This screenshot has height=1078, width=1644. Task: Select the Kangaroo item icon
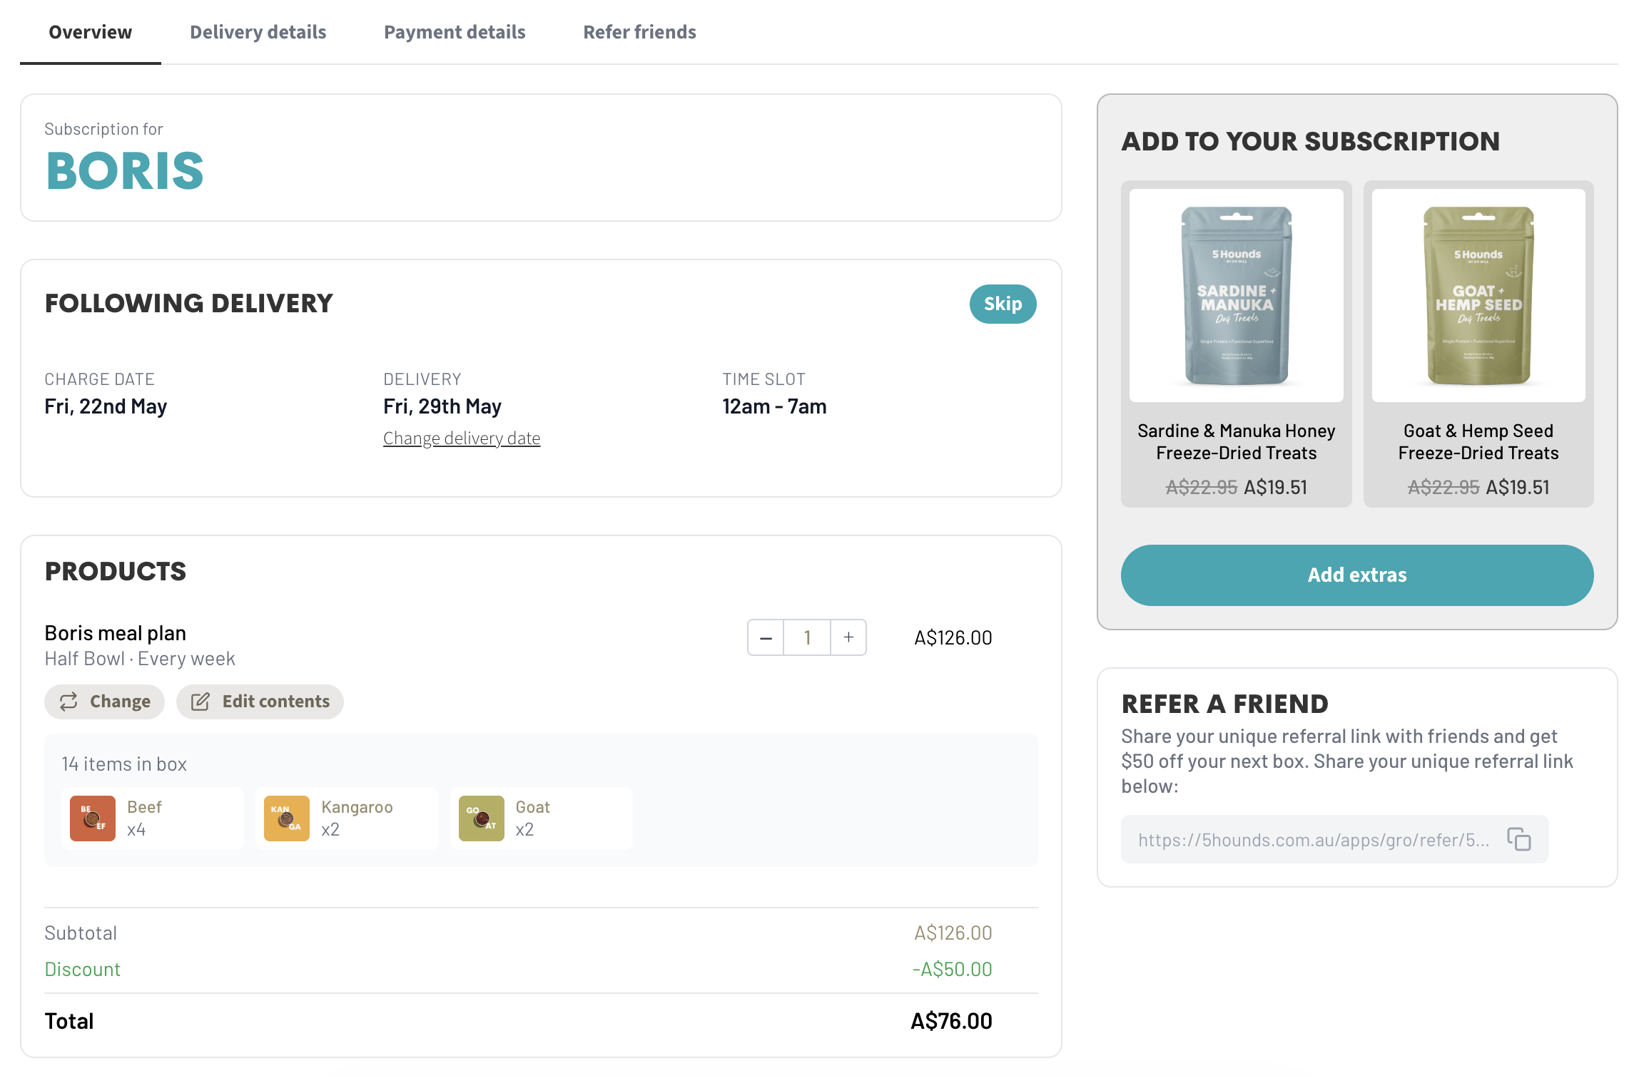pyautogui.click(x=287, y=818)
